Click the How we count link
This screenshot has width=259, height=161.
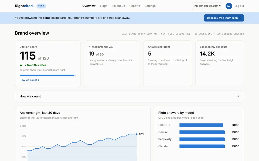(30, 80)
